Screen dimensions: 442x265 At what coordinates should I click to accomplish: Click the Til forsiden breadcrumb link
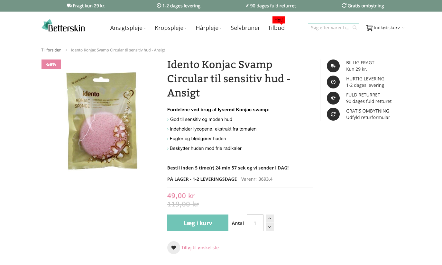tap(51, 50)
